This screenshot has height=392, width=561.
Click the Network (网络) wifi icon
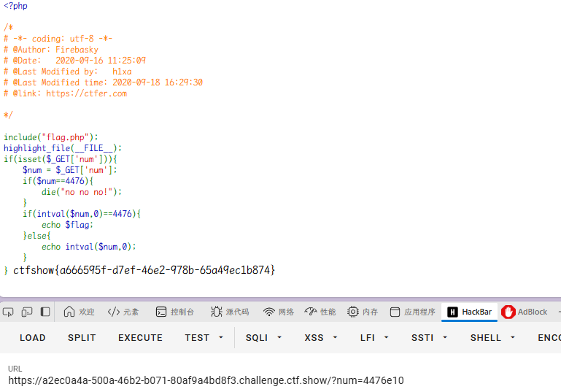268,312
